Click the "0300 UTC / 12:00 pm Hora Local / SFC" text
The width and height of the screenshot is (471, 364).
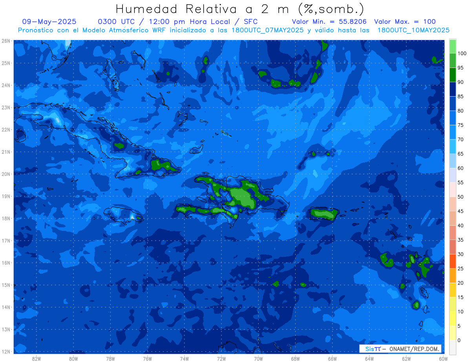click(177, 22)
